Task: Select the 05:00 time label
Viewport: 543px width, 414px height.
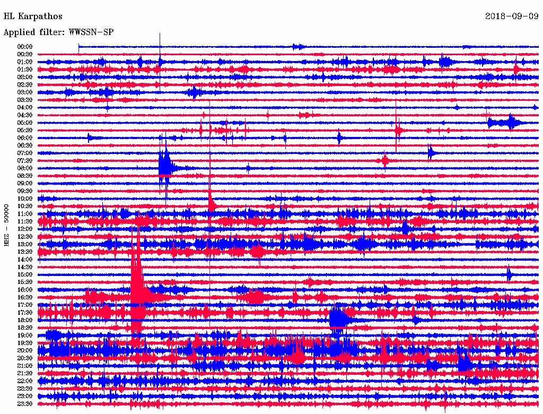Action: [25, 123]
